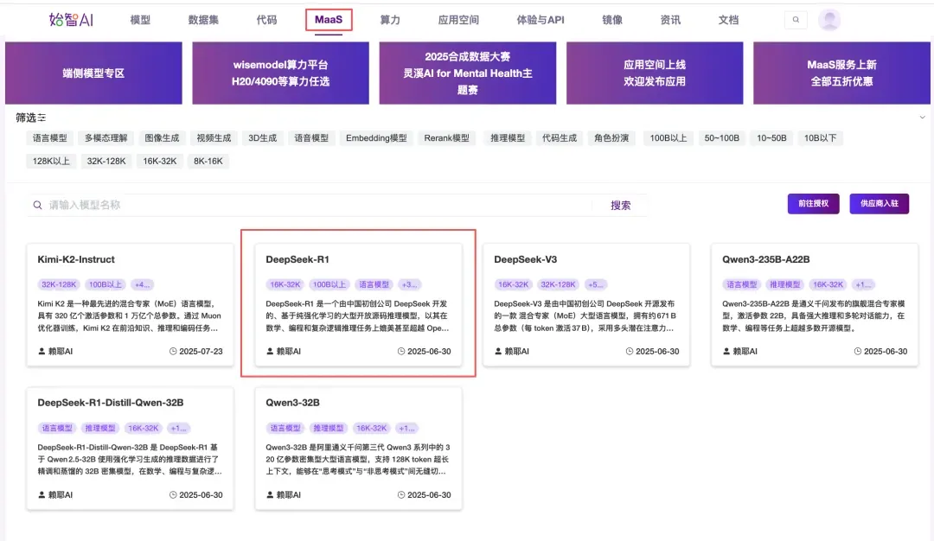This screenshot has height=541, width=934.
Task: Open the 镜像 tab
Action: click(x=612, y=20)
